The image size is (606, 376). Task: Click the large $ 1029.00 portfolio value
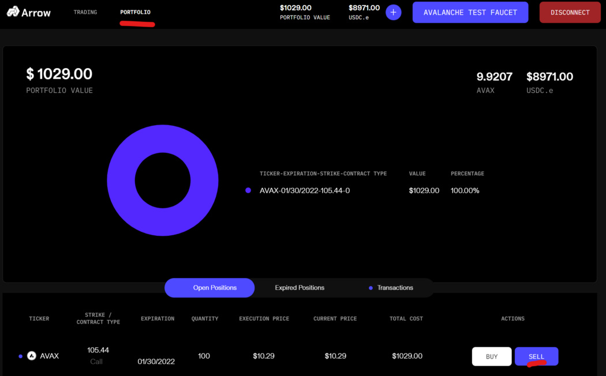point(59,74)
